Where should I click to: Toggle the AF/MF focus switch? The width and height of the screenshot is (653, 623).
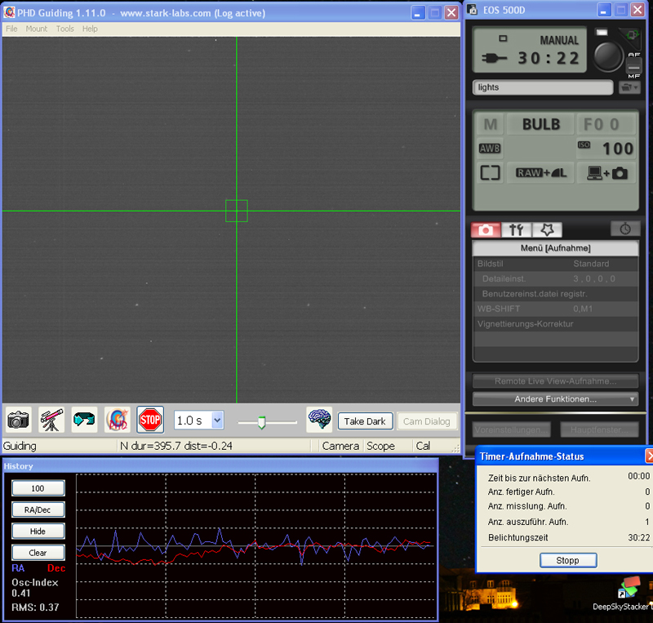(634, 65)
